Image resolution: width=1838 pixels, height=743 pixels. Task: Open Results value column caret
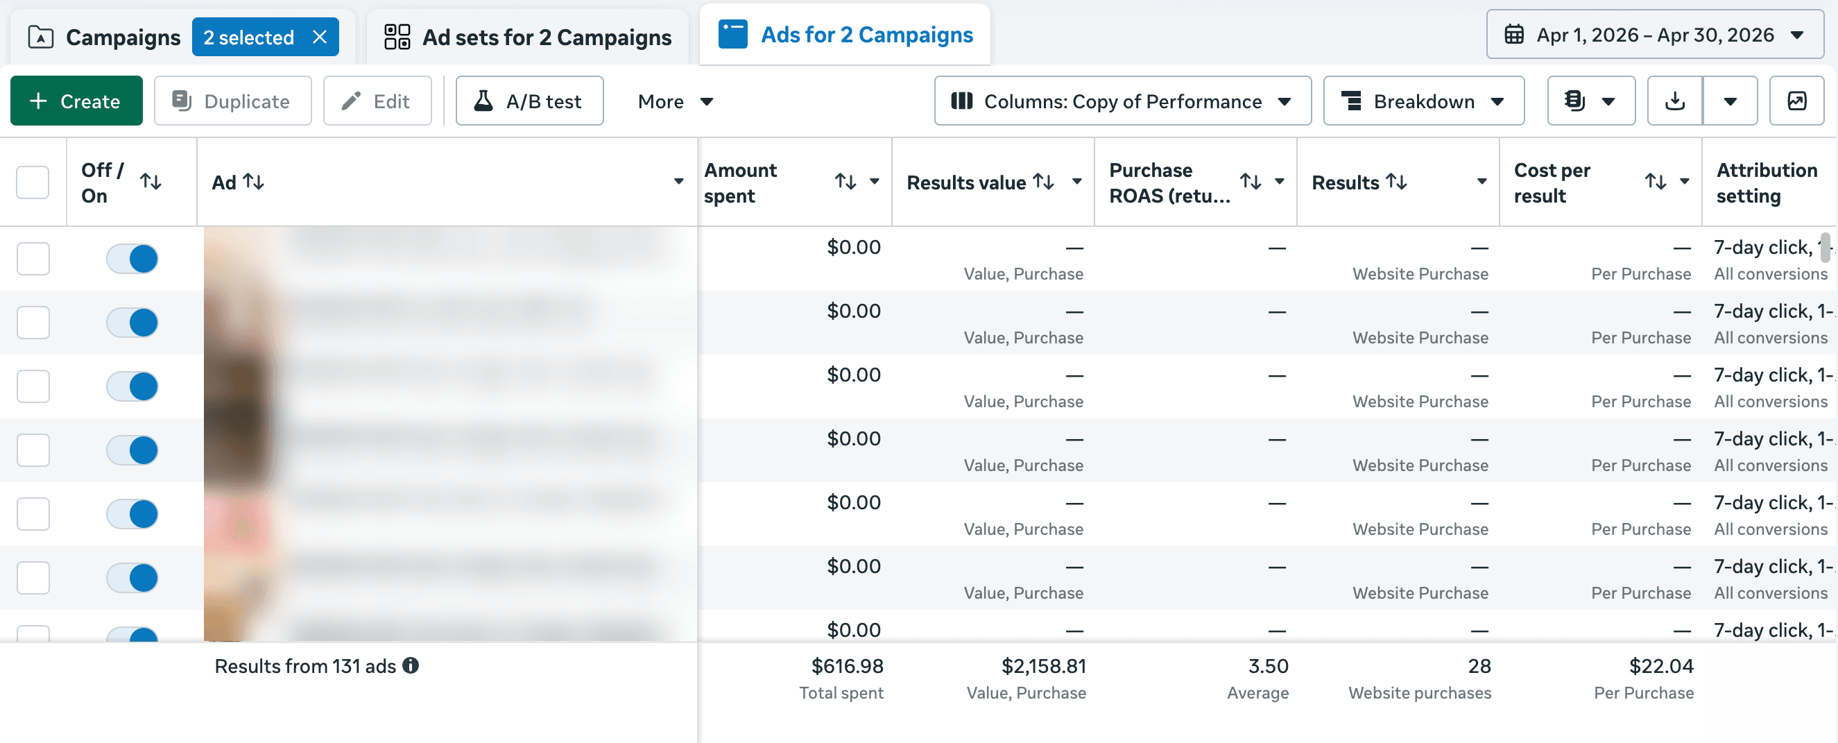[x=1076, y=181]
